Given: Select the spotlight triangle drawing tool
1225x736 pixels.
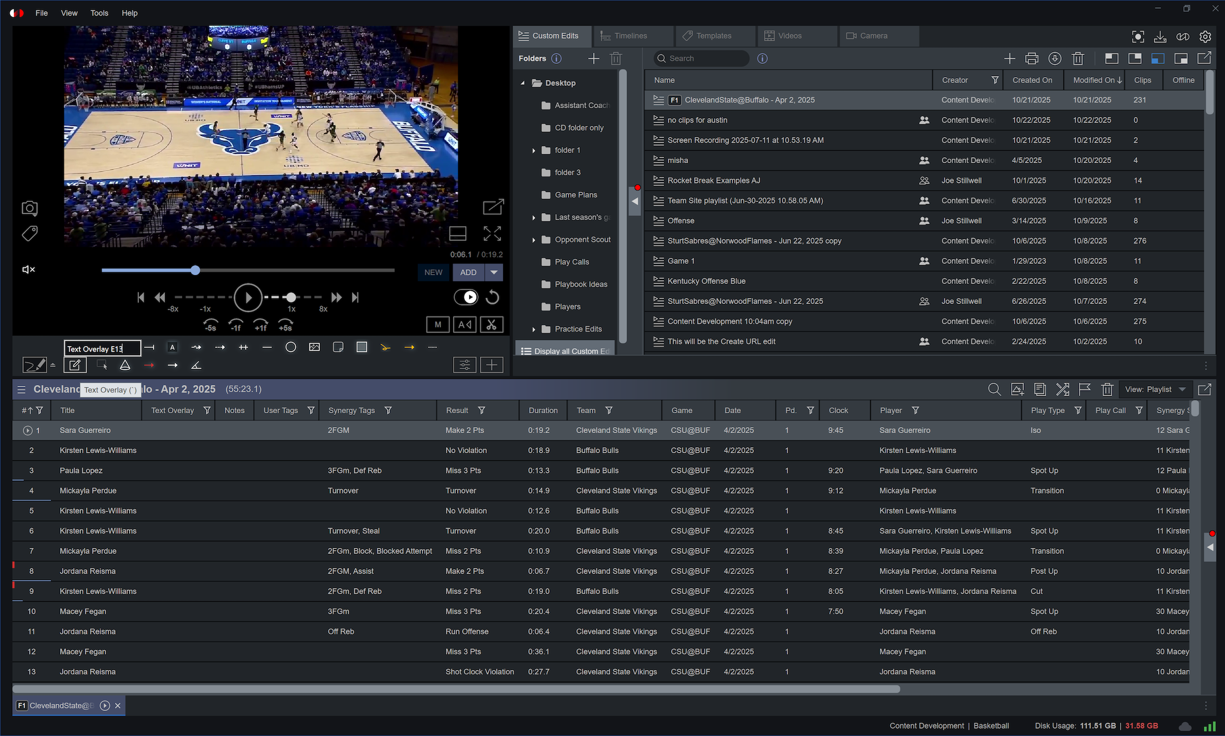Looking at the screenshot, I should pyautogui.click(x=125, y=365).
